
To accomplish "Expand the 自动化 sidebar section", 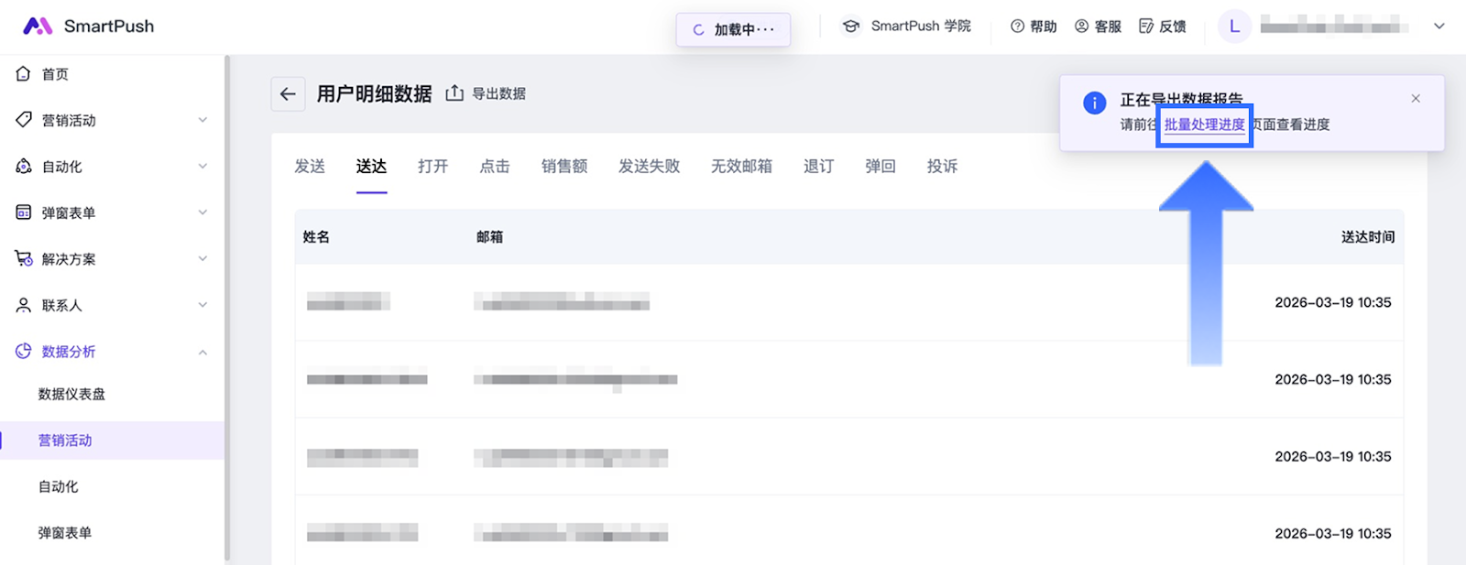I will click(x=202, y=167).
